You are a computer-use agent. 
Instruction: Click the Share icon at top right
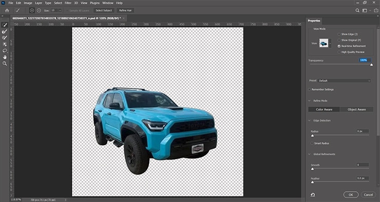tap(376, 10)
